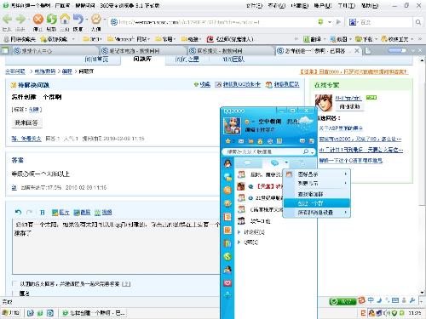Tick the anonymous checkbox at page bottom
The width and height of the screenshot is (426, 319).
point(14,293)
